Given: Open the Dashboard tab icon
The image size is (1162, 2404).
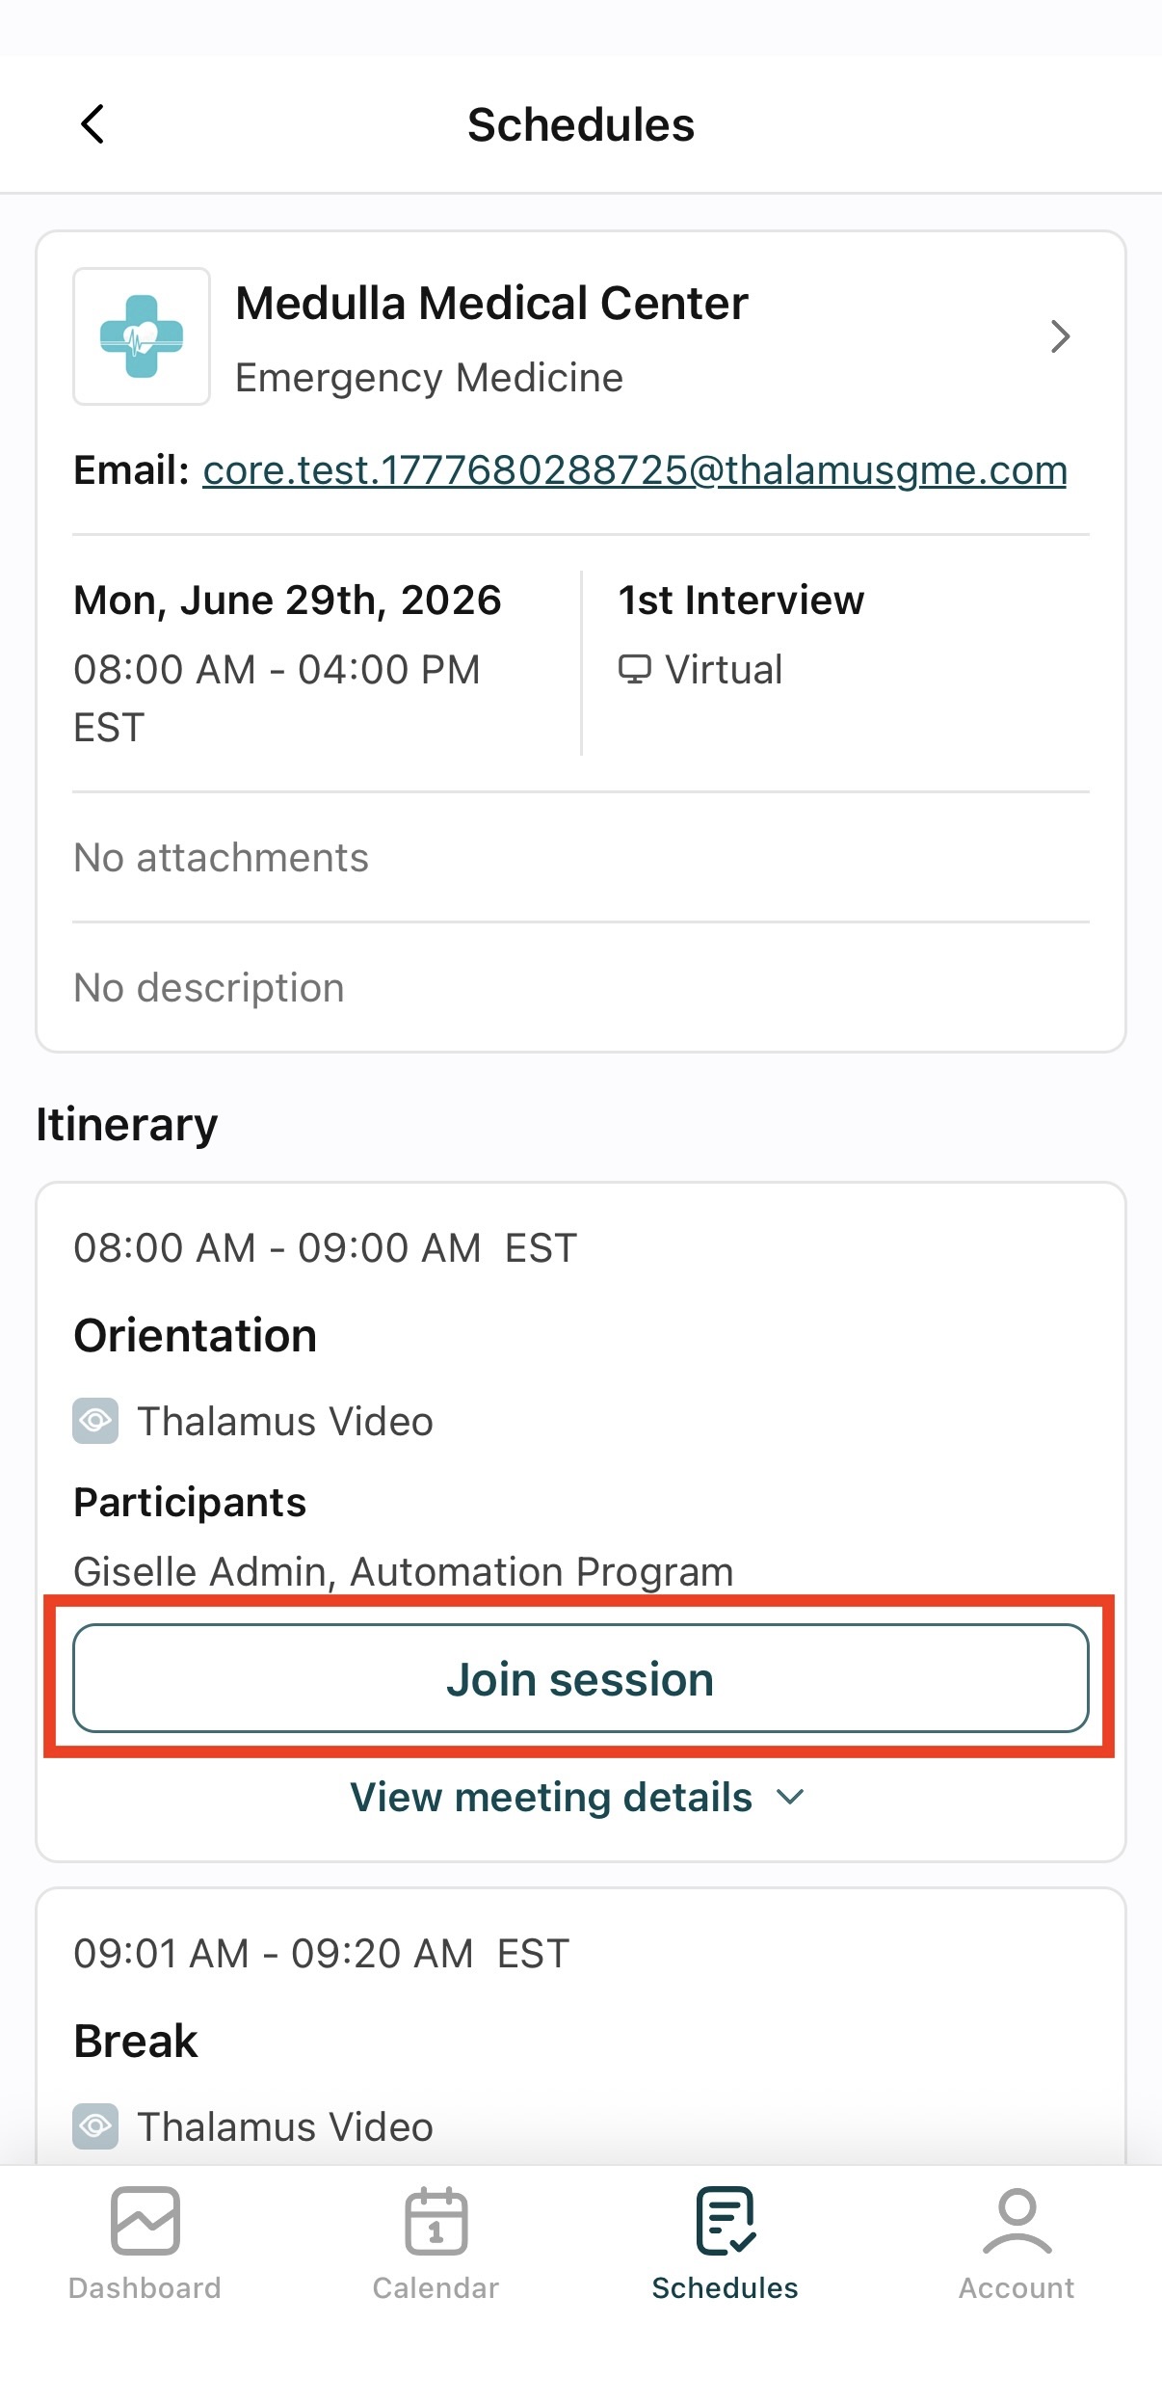Looking at the screenshot, I should click(x=145, y=2221).
